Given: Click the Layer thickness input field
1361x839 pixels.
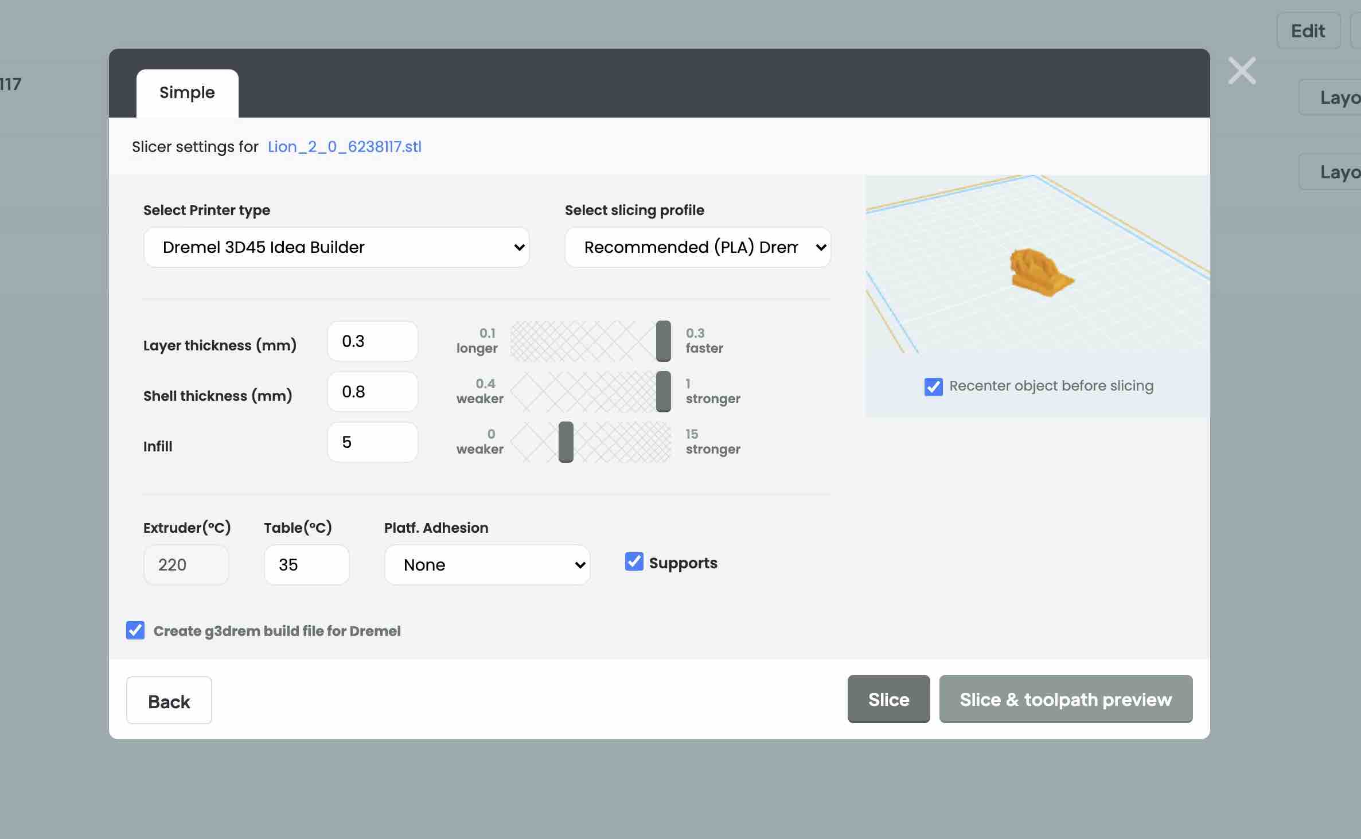Looking at the screenshot, I should pos(372,341).
